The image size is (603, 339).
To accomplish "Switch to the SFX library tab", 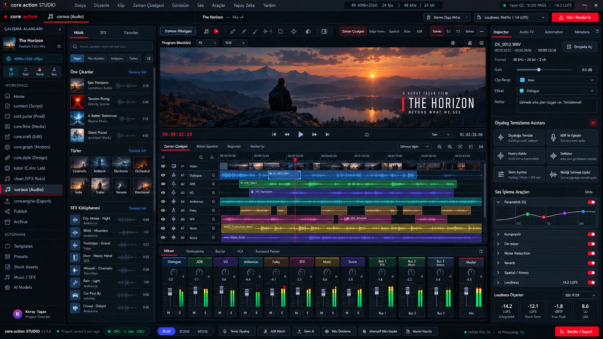I will point(103,33).
